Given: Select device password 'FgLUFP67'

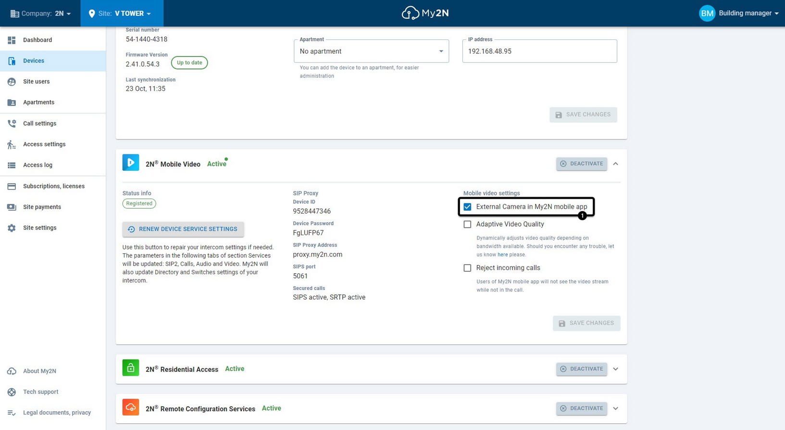Looking at the screenshot, I should coord(308,233).
